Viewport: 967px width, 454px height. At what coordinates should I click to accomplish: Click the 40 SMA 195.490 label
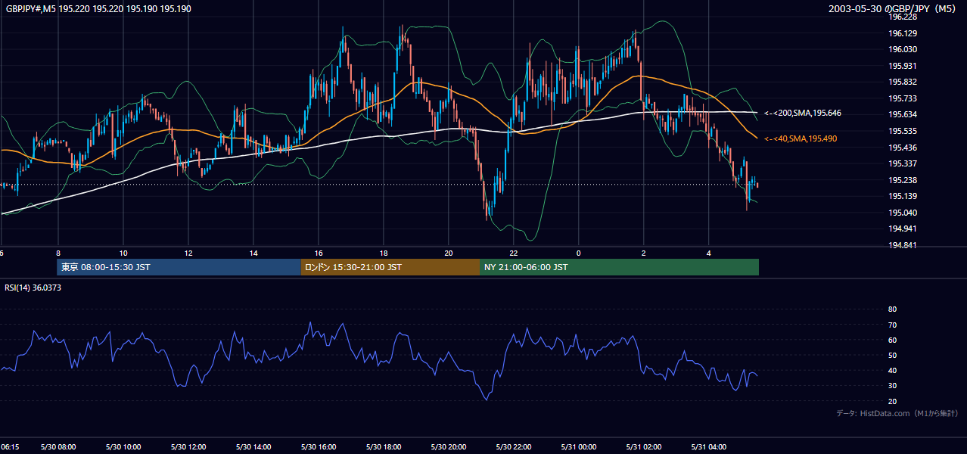pos(801,138)
